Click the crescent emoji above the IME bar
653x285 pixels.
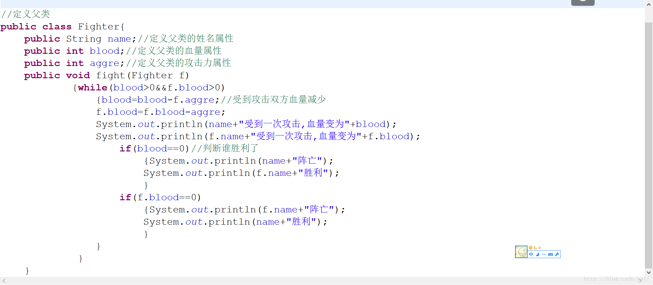535,247
